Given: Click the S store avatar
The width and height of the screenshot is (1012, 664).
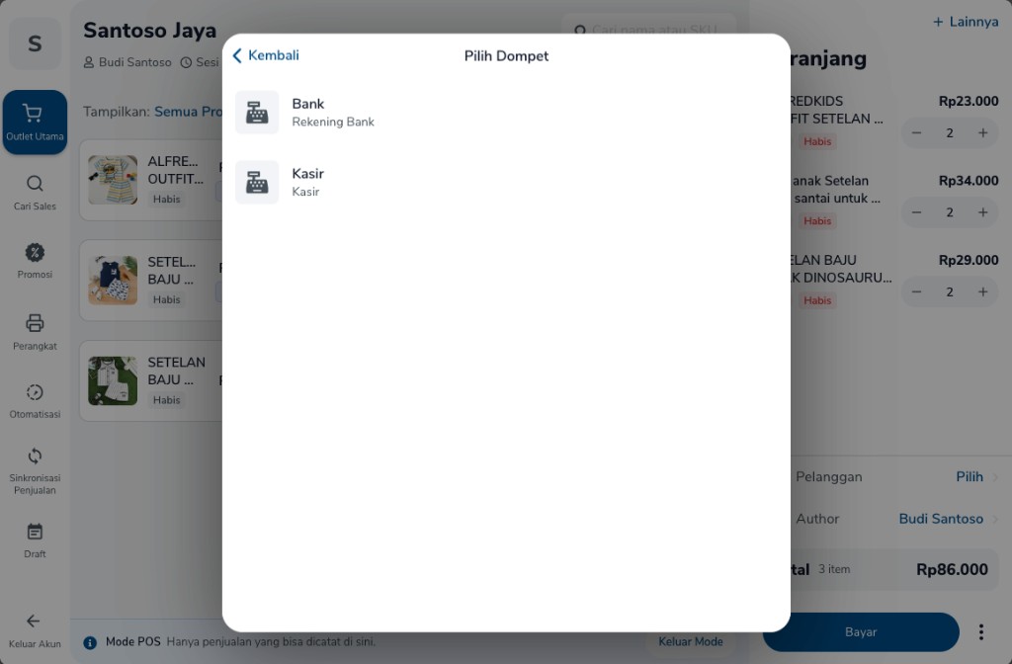Looking at the screenshot, I should click(35, 43).
